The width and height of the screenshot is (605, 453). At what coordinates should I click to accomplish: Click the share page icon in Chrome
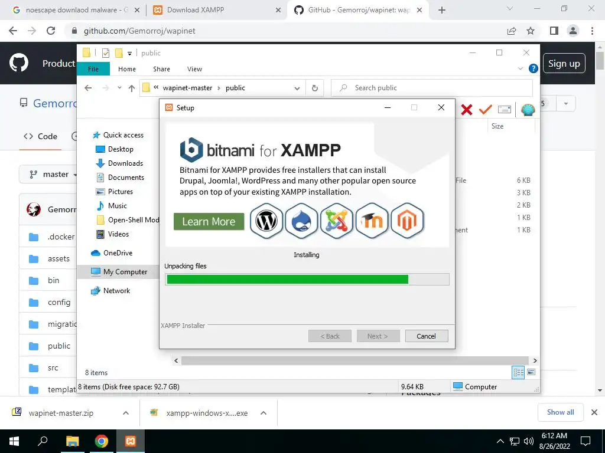click(512, 31)
